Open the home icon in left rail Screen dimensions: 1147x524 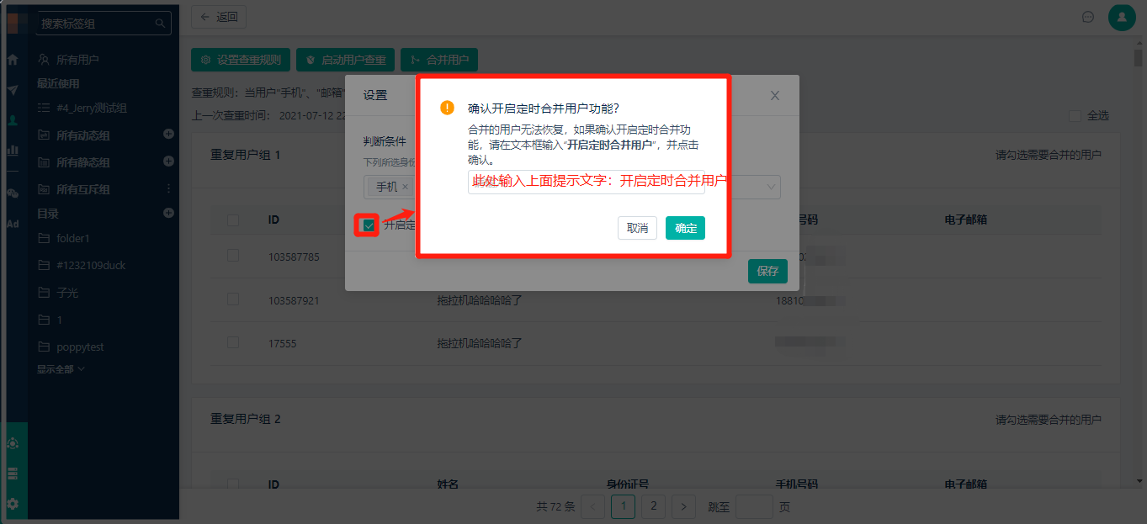[x=13, y=60]
